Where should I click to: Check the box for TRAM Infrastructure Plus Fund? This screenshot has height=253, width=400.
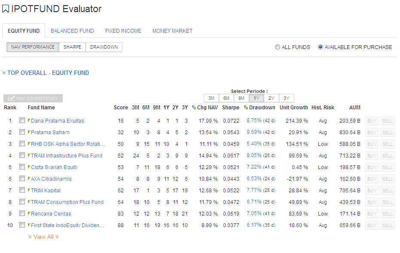coord(22,155)
